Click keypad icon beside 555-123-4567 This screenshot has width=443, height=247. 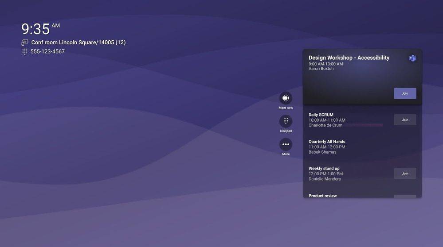25,51
